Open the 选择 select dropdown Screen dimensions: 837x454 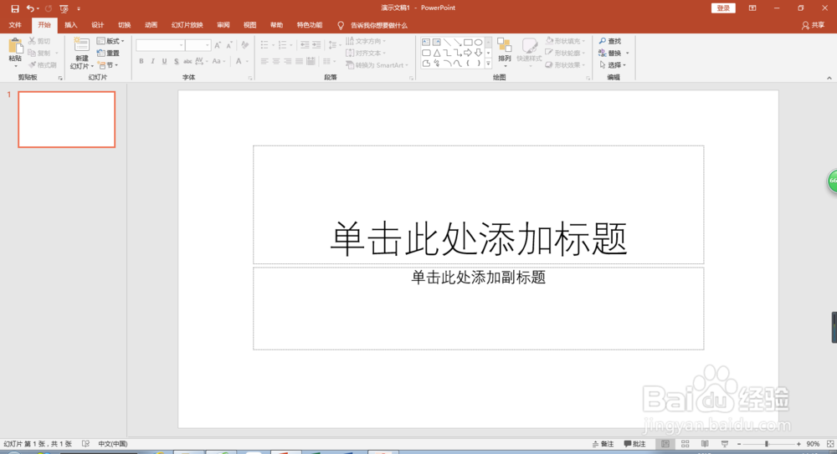613,65
